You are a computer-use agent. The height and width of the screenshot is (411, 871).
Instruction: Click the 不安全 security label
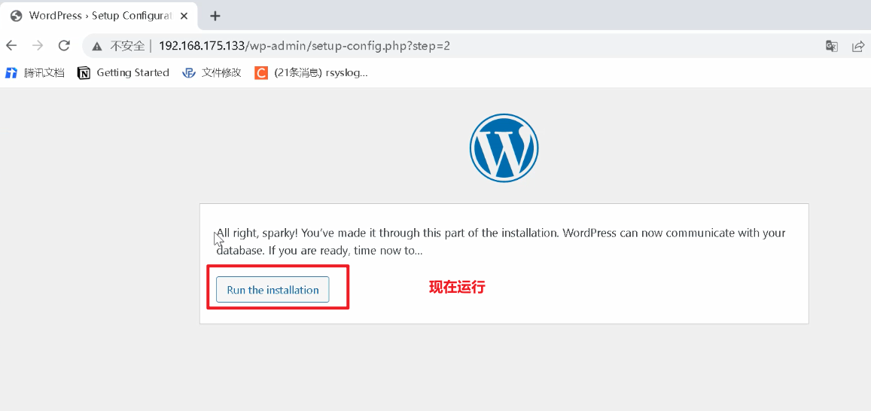(x=127, y=46)
